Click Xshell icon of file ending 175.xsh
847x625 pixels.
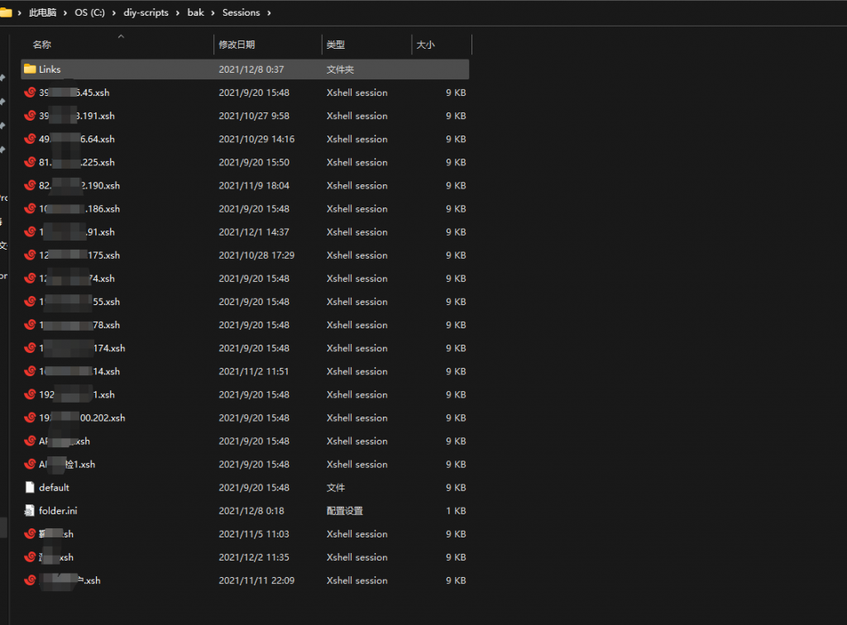point(30,255)
